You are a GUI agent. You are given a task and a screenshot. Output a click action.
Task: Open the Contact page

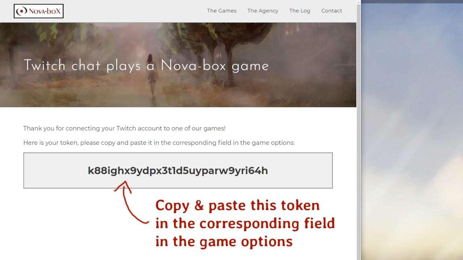tap(332, 11)
